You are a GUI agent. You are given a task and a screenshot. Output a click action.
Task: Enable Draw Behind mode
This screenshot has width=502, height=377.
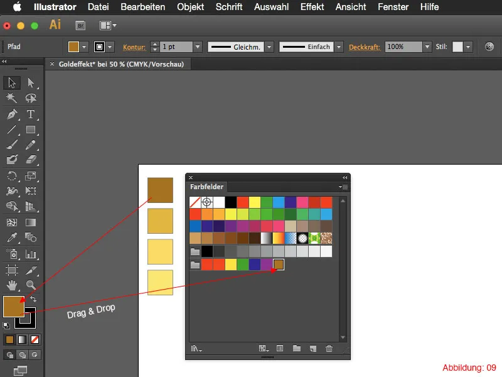(x=22, y=355)
